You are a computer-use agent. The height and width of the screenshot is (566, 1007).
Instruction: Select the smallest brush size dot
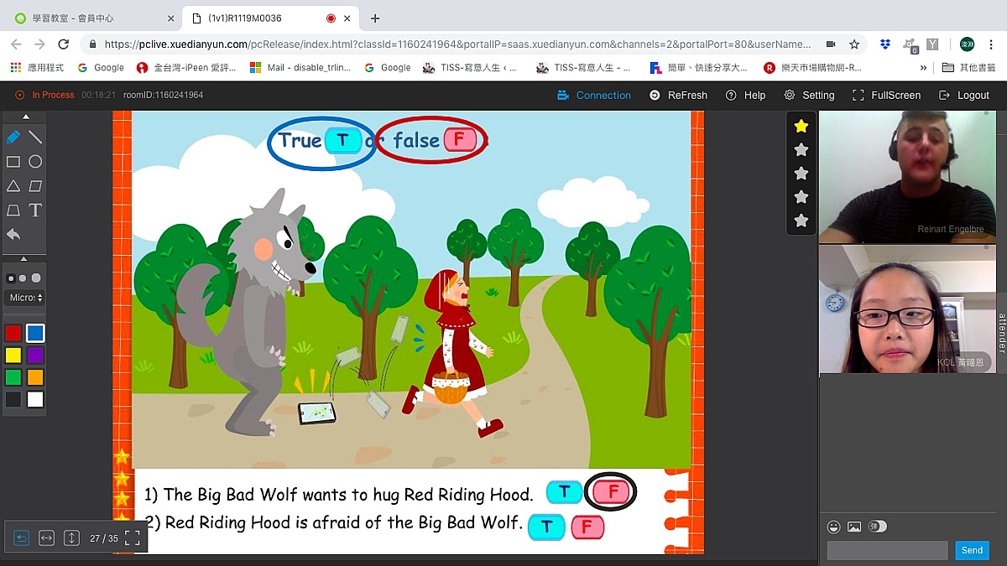click(11, 278)
